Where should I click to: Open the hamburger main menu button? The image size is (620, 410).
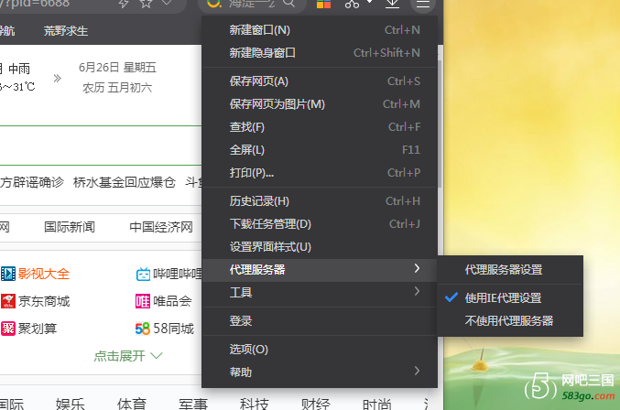pos(423,5)
